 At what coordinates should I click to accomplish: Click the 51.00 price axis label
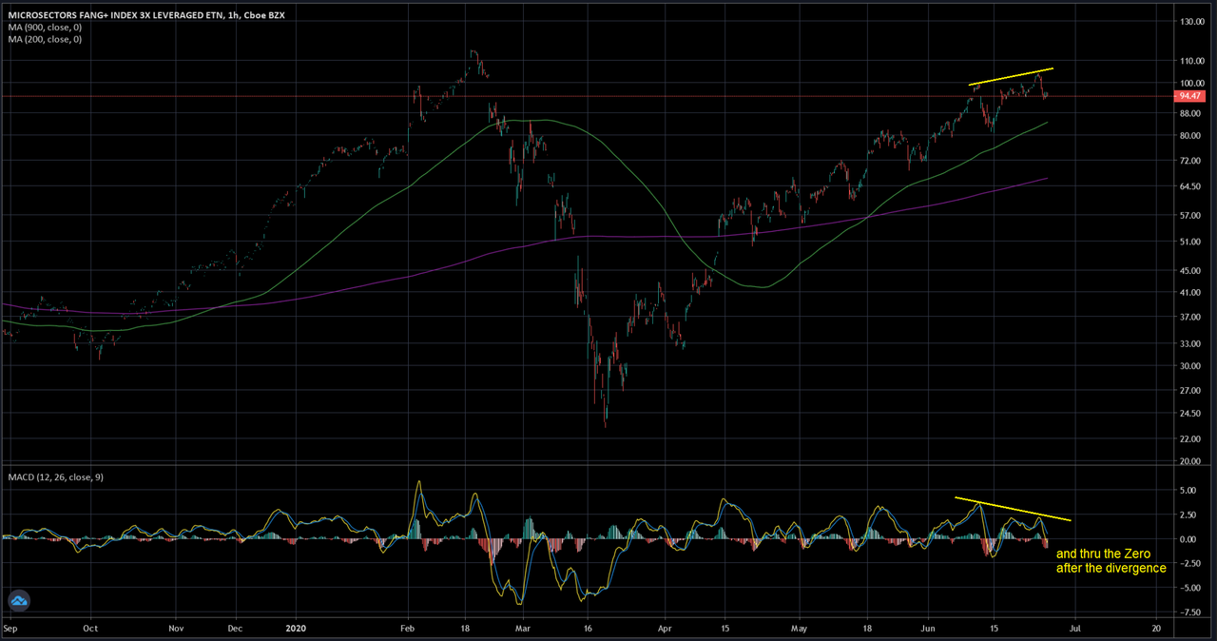pos(1189,242)
